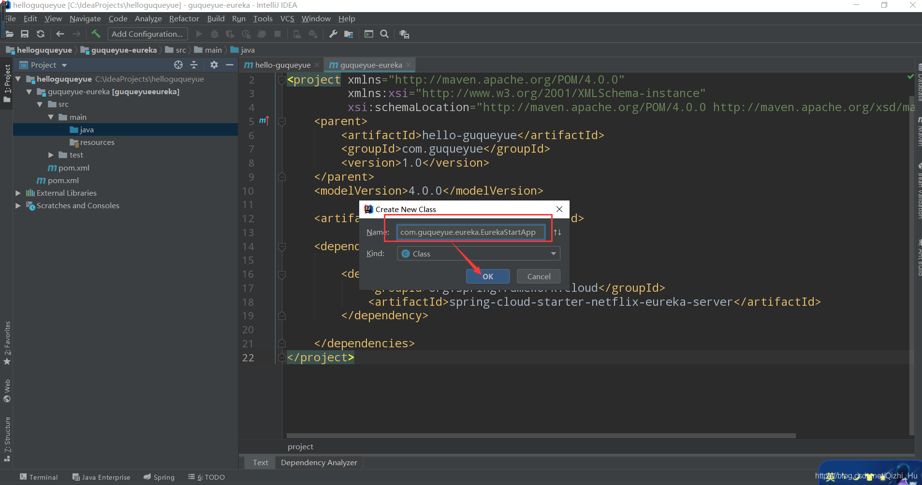
Task: Click the last toolbar icon after the magnifier
Action: click(404, 34)
